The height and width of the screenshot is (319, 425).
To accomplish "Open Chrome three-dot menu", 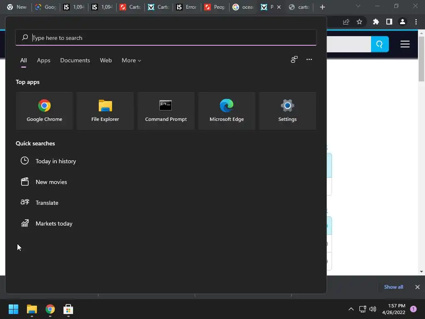I will (x=416, y=22).
